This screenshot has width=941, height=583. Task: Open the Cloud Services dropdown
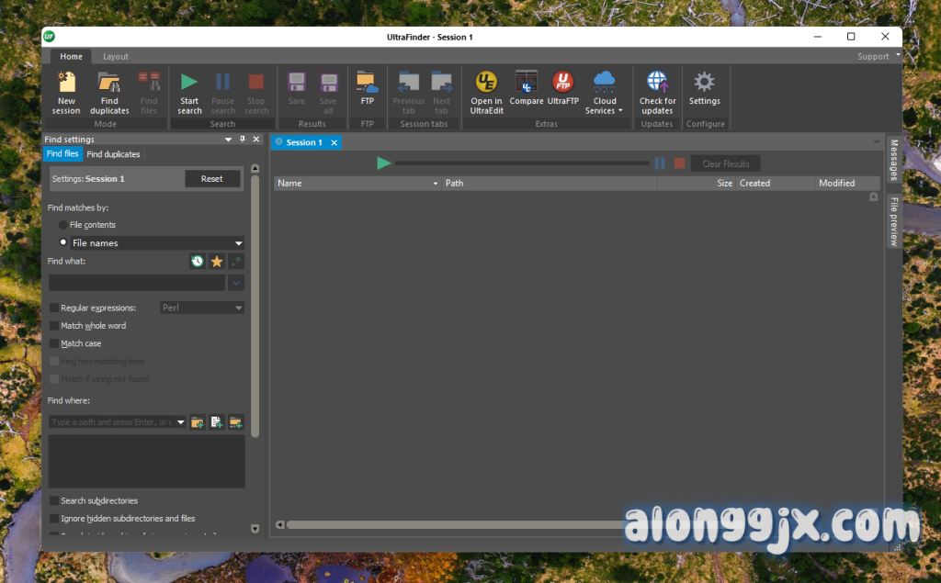604,92
